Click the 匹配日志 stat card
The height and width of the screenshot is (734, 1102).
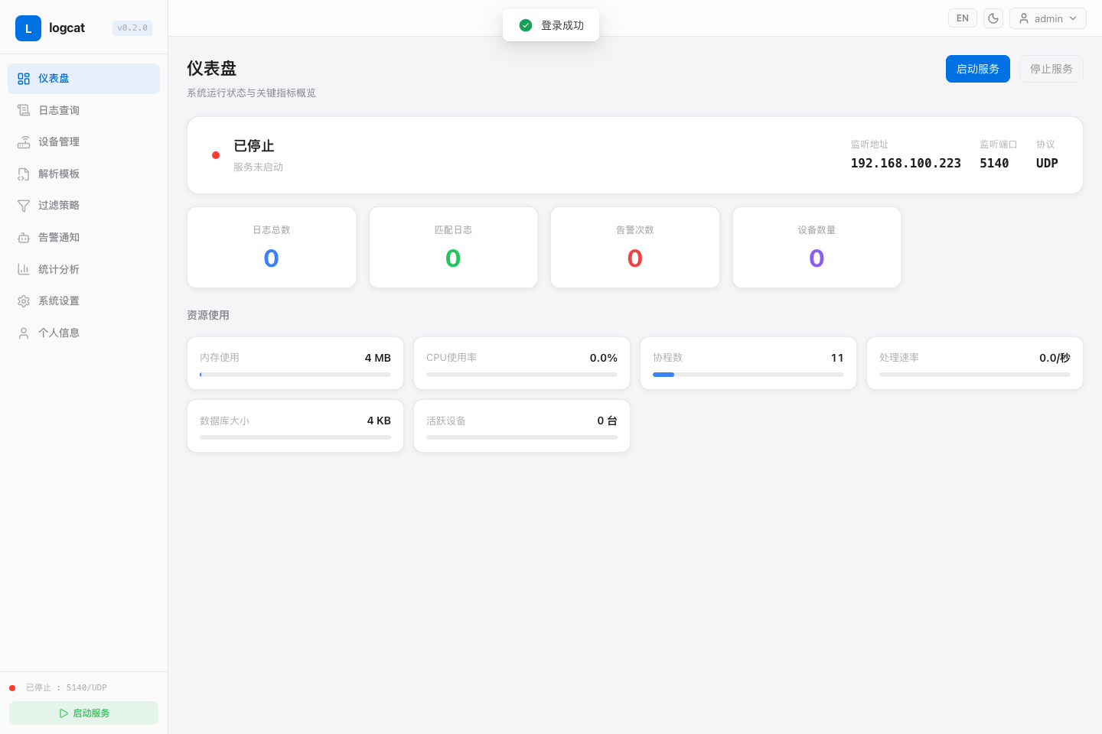coord(453,248)
